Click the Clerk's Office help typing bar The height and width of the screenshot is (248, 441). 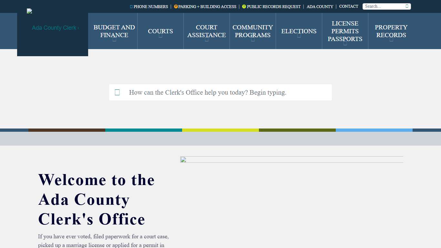click(x=221, y=92)
